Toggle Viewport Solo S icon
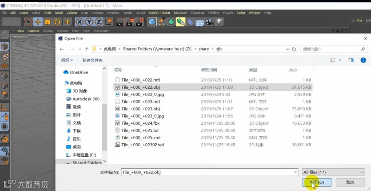This screenshot has width=371, height=191. point(5,127)
